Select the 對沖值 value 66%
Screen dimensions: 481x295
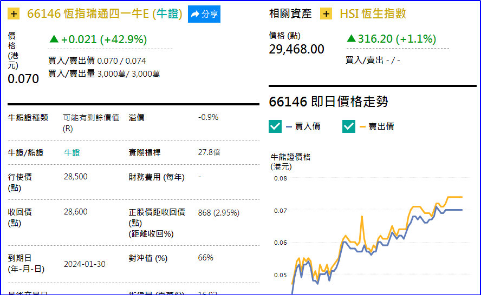pos(205,258)
